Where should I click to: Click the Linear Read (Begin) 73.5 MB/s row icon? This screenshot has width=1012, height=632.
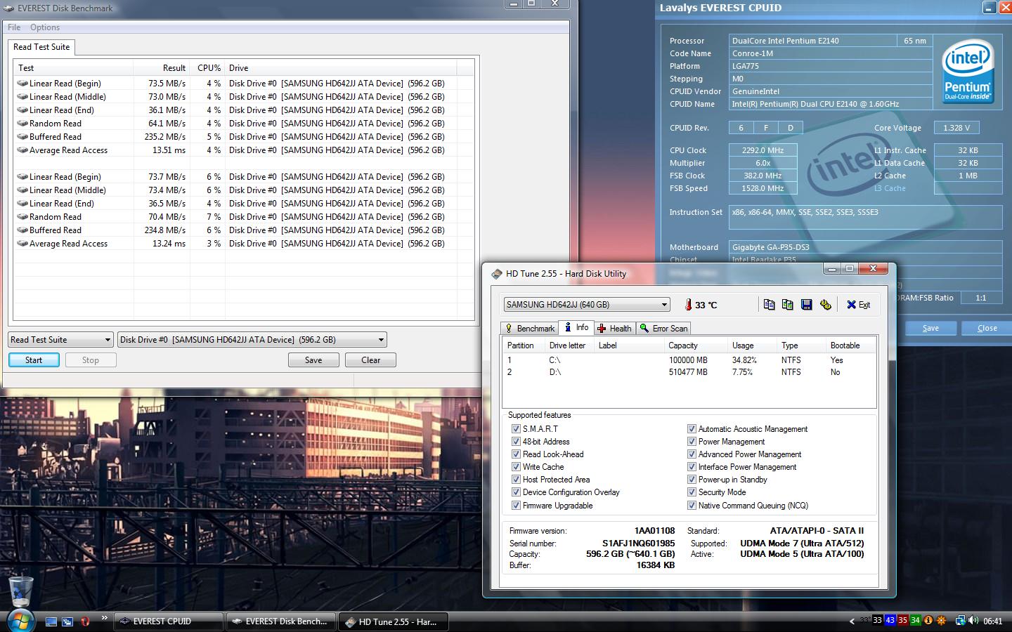[x=22, y=83]
